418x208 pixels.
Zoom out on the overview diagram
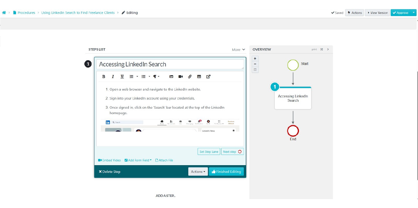click(255, 64)
